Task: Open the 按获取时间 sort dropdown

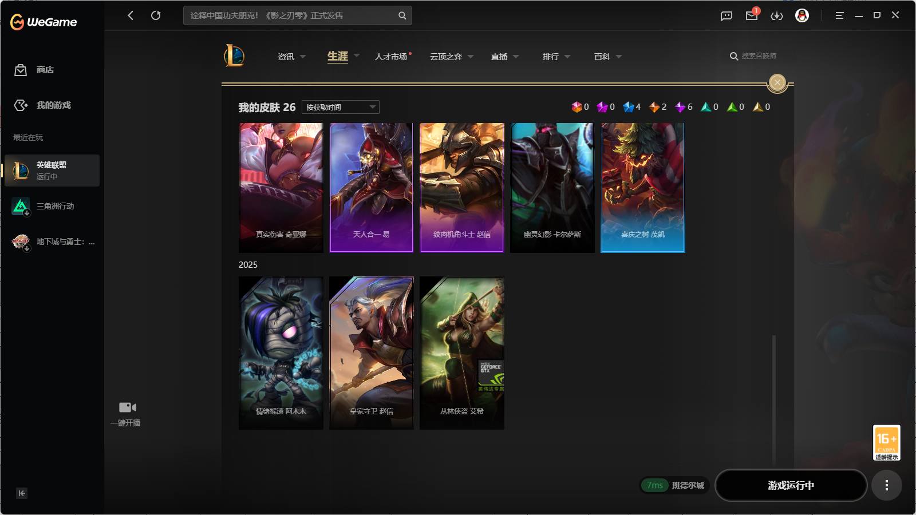Action: pos(341,107)
